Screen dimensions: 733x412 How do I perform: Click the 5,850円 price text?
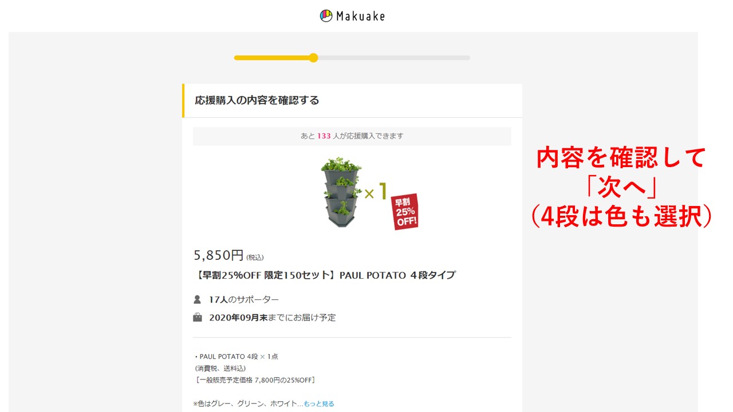(x=219, y=255)
